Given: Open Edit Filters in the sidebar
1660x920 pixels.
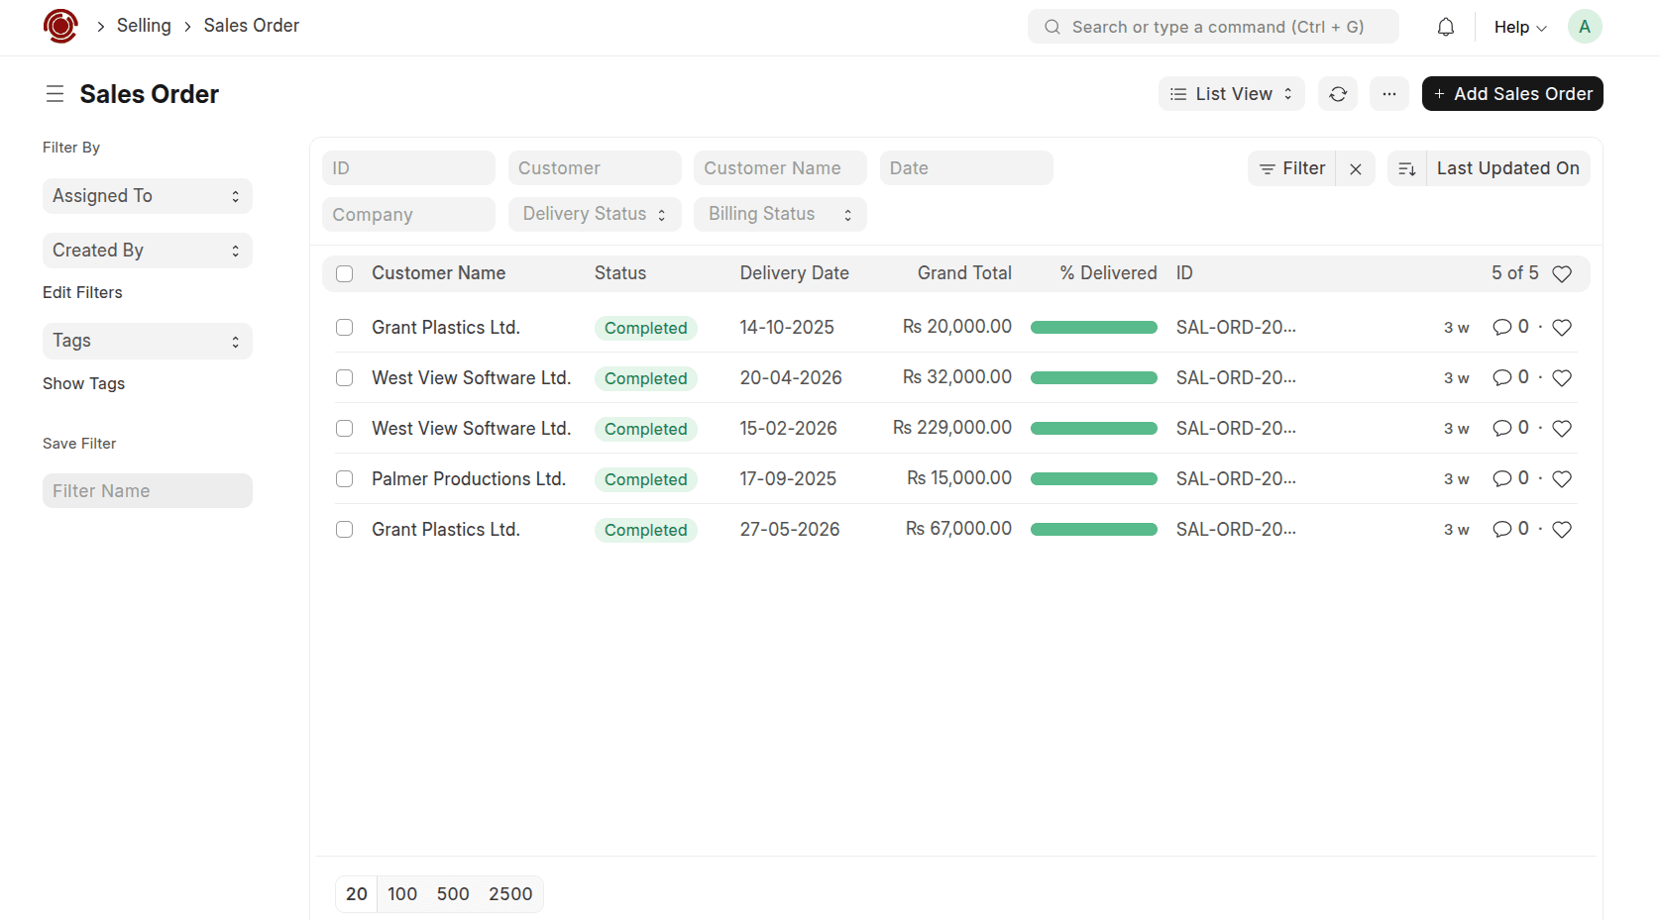Looking at the screenshot, I should click(x=82, y=292).
